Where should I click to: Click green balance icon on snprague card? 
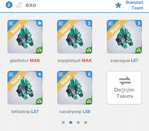(x=139, y=50)
